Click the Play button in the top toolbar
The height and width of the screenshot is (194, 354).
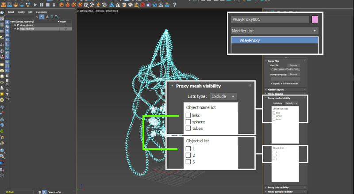click(x=35, y=5)
